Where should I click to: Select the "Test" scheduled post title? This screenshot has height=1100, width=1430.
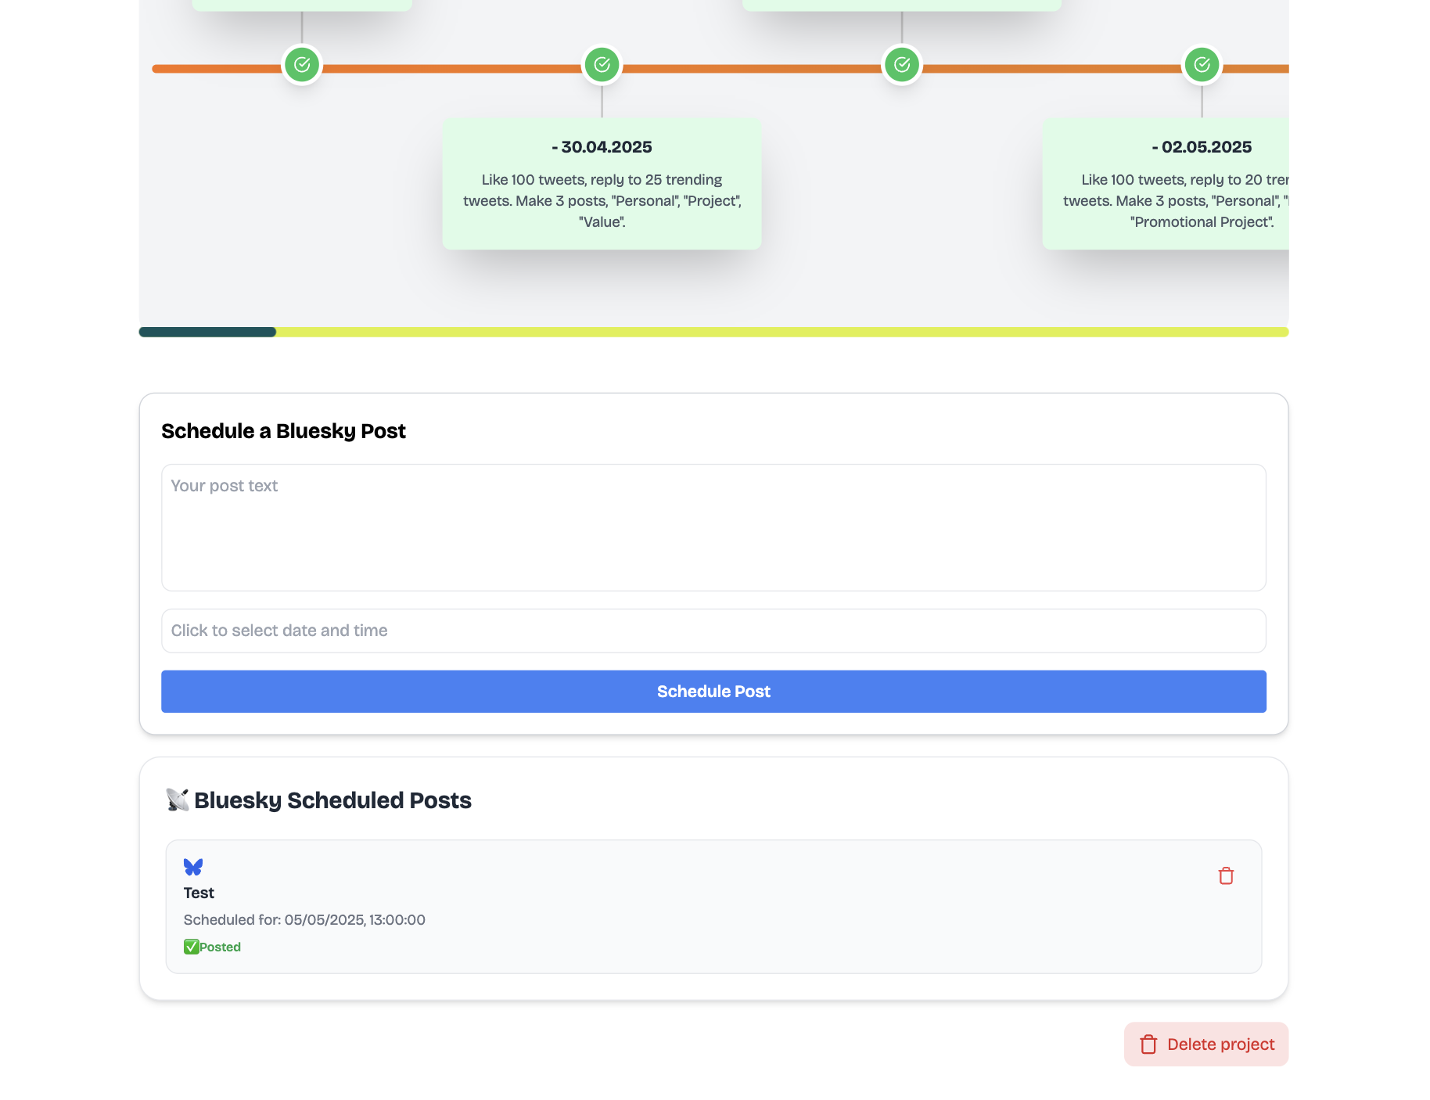(199, 893)
